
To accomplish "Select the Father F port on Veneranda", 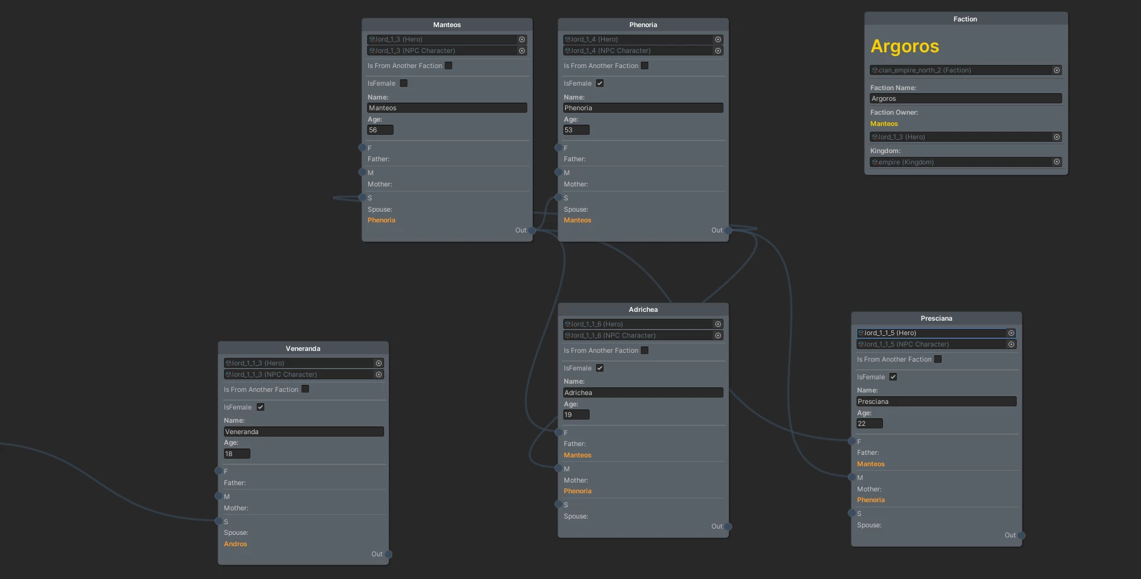I will pyautogui.click(x=218, y=471).
